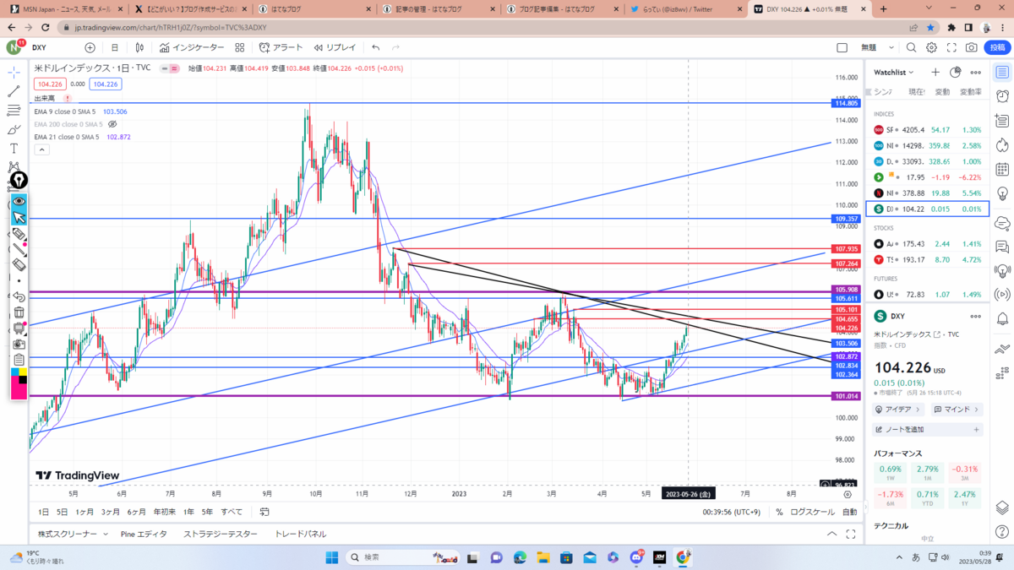
Task: Collapse the indicator legend chevron
Action: coord(41,149)
